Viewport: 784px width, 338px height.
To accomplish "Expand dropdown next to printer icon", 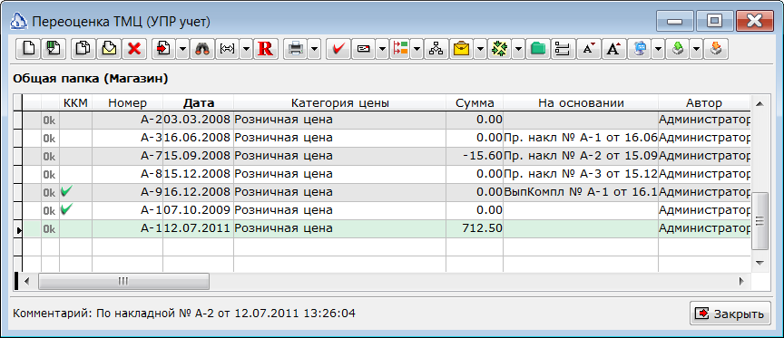I will [x=313, y=49].
